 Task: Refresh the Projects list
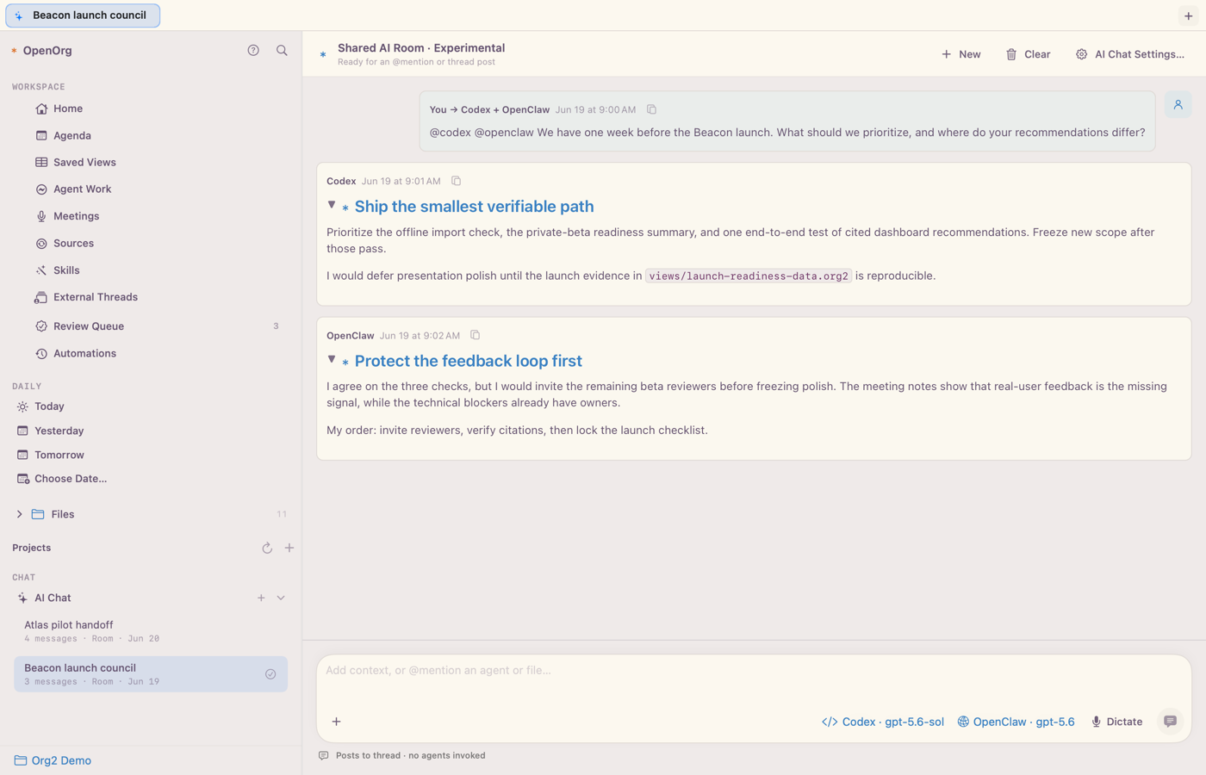pos(267,548)
